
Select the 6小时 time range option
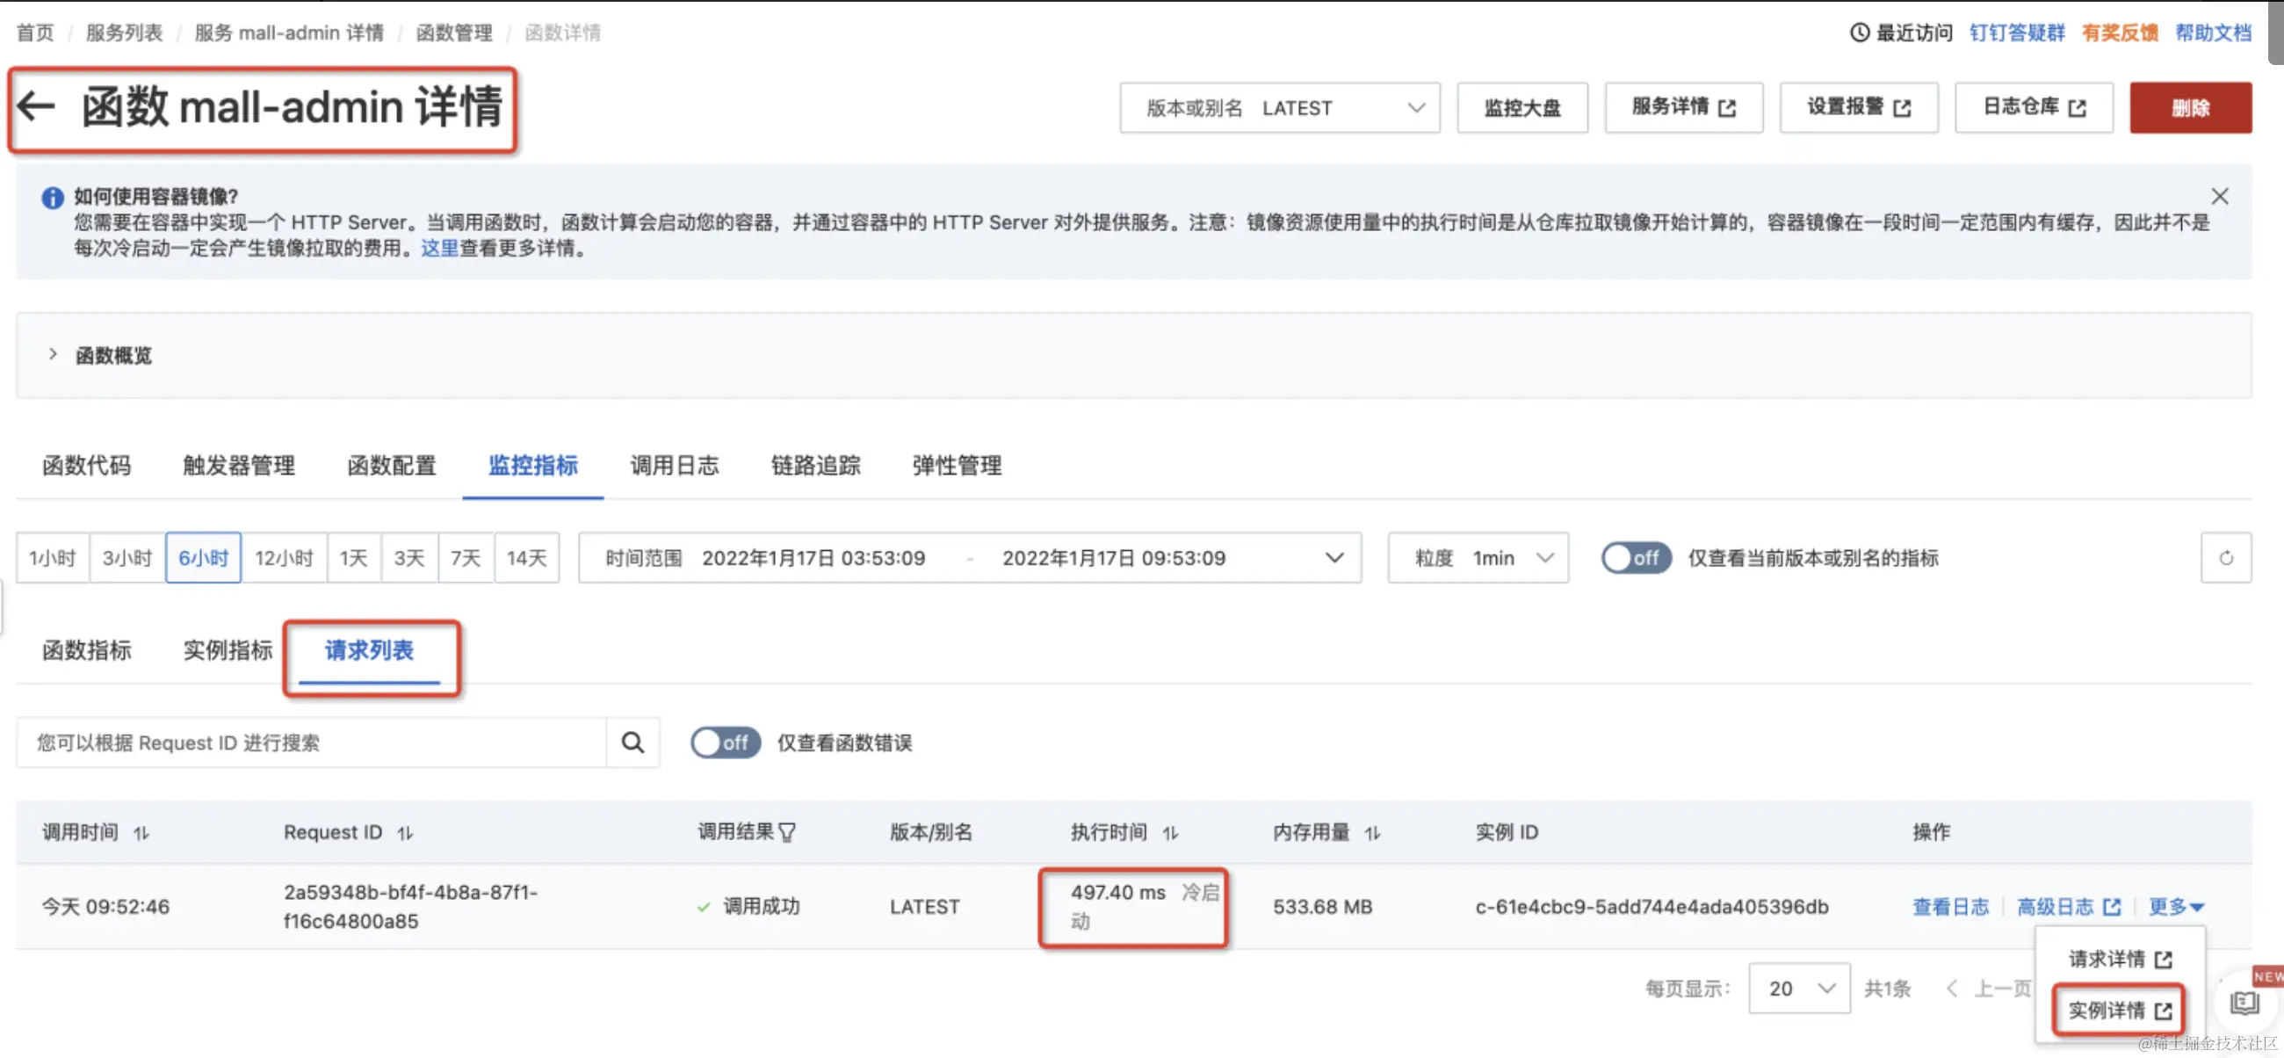click(203, 558)
